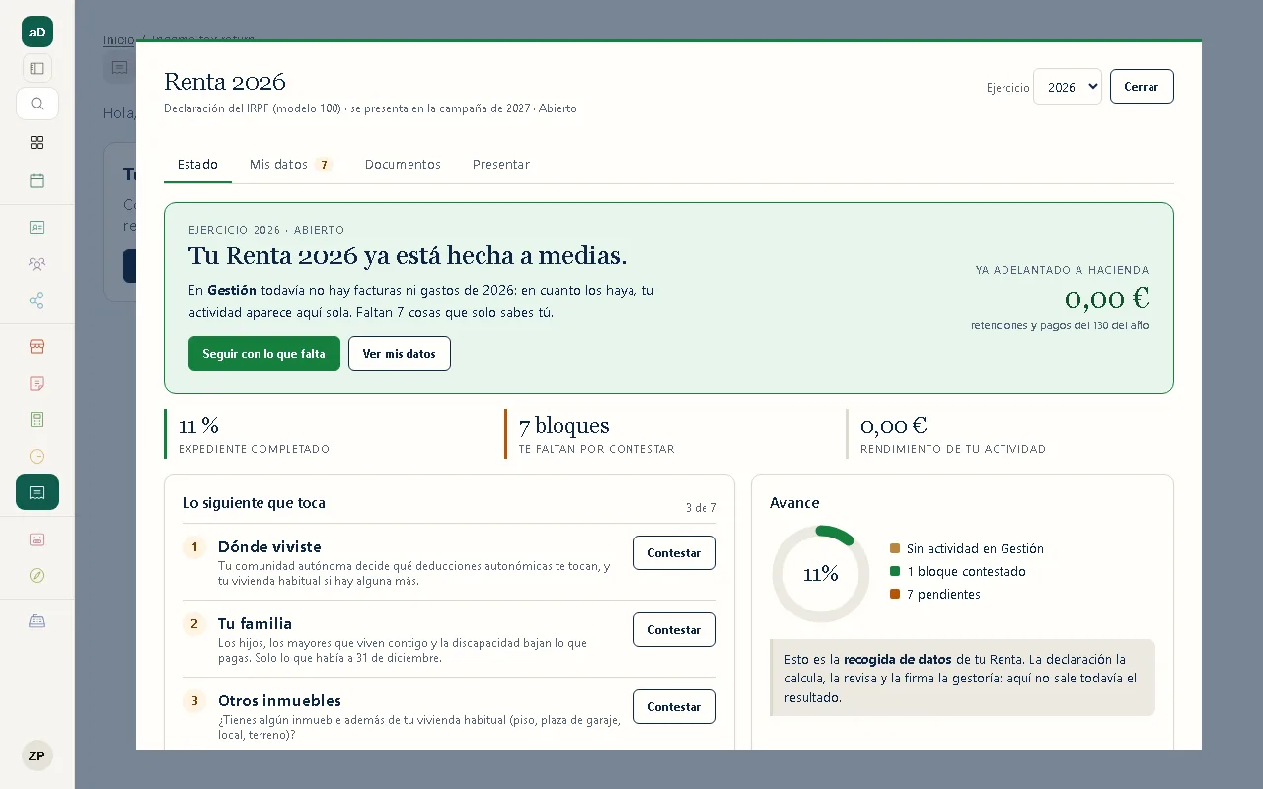Screen dimensions: 1263x789
Task: Click the '7 bloques' figure
Action: (564, 426)
